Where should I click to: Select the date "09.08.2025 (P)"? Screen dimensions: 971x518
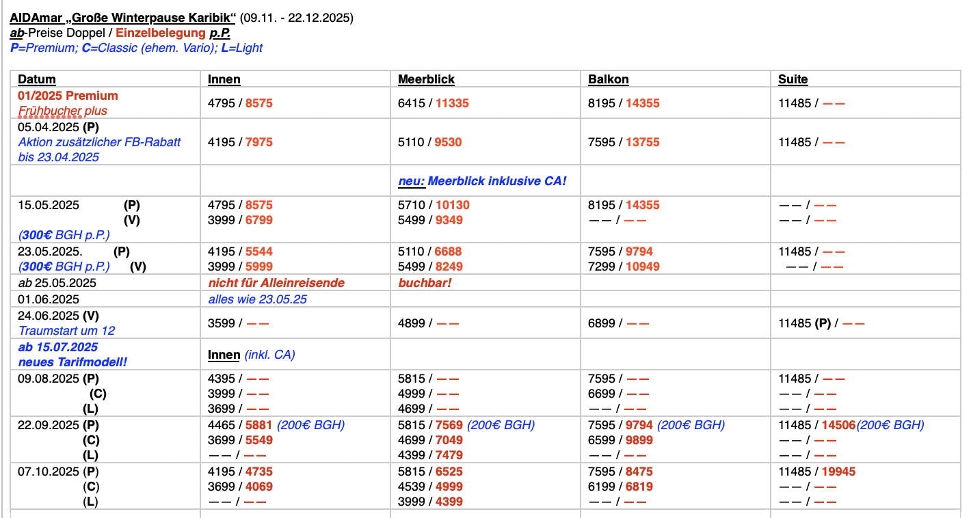59,379
